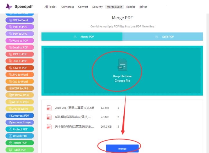Open the Compress menu
The image size is (209, 153).
click(68, 7)
